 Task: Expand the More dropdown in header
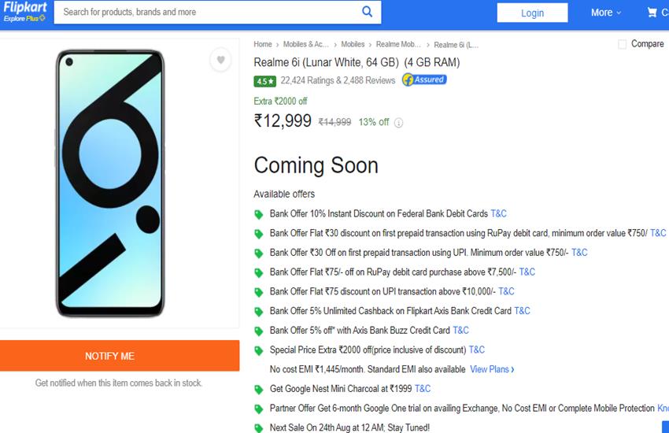coord(606,13)
